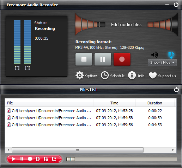Open the speaker volume settings icon
Viewport: 182px width, 168px height.
point(154,55)
